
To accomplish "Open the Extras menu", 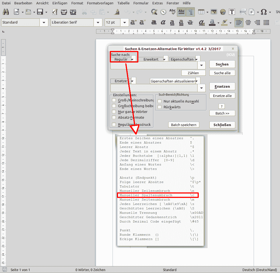I will 158,3.
